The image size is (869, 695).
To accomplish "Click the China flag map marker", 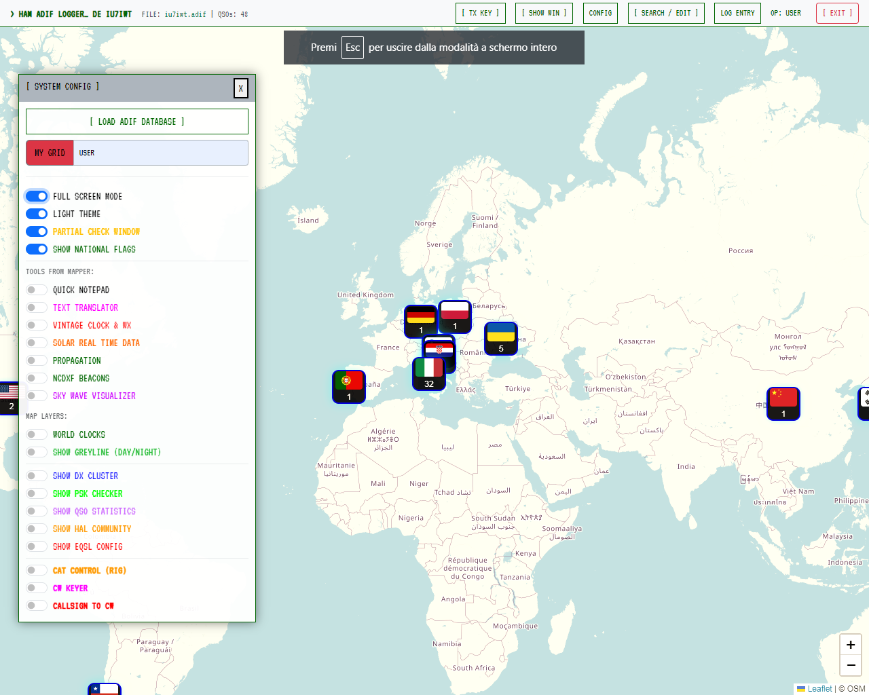I will [783, 404].
